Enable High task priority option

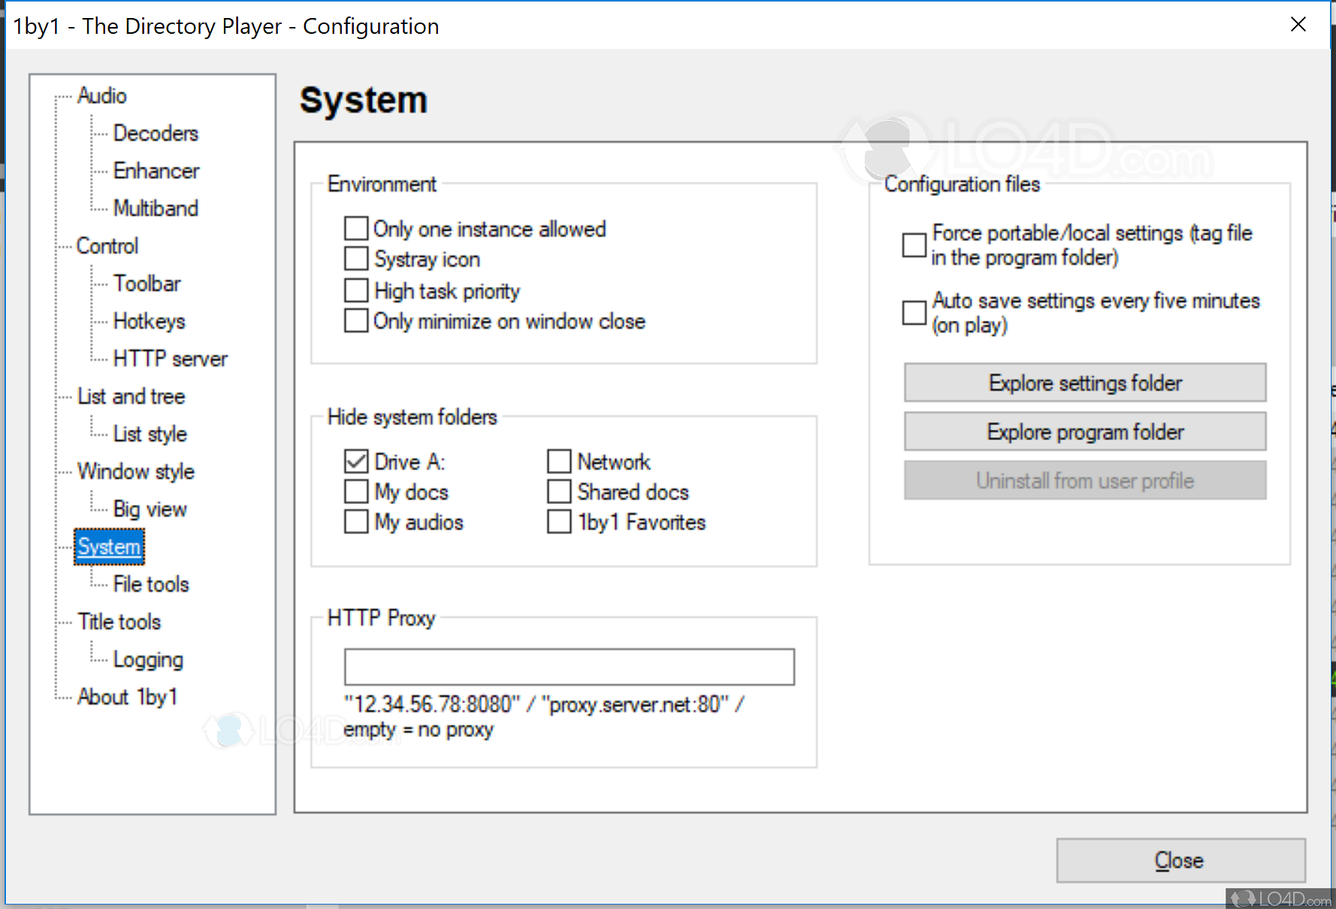tap(356, 291)
